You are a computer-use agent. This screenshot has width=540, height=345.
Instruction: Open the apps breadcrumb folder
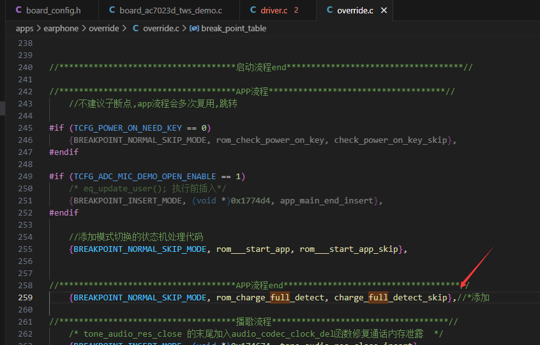point(24,28)
